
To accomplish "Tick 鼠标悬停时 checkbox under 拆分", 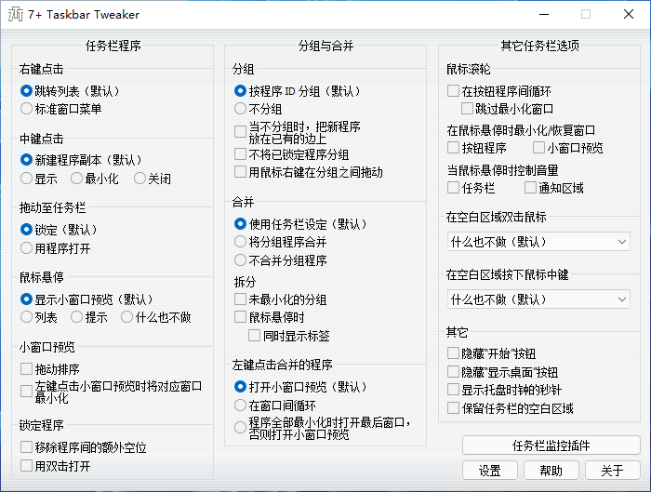I will point(240,317).
